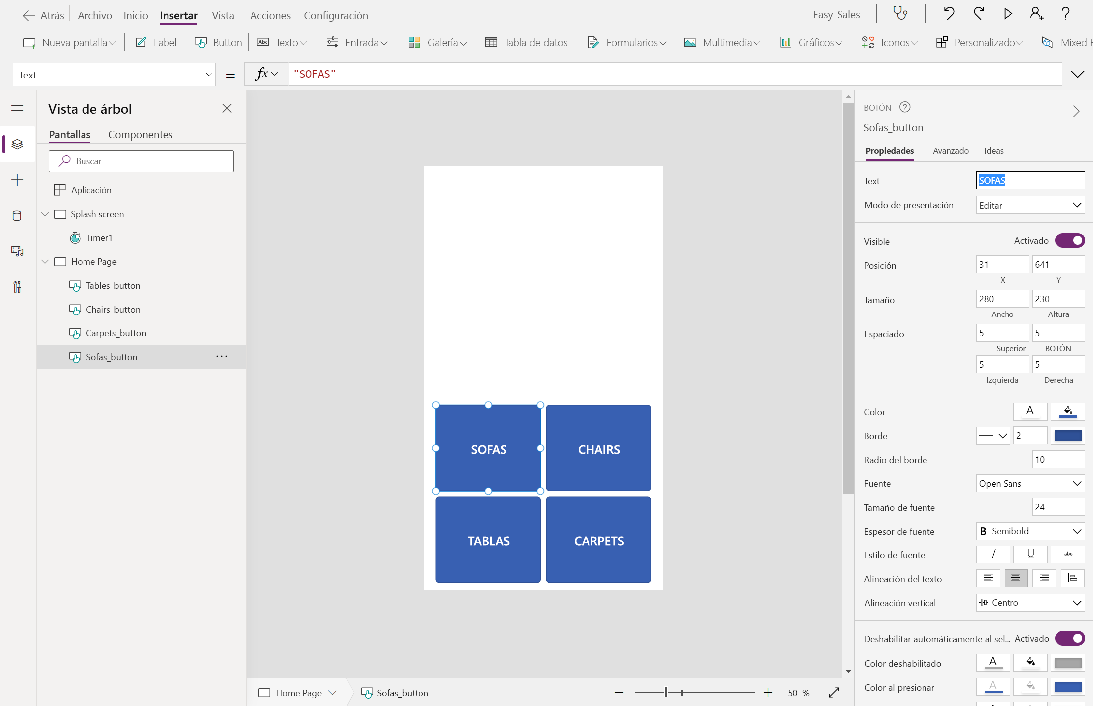The image size is (1093, 706).
Task: Apply strikethrough font style
Action: click(x=1068, y=554)
